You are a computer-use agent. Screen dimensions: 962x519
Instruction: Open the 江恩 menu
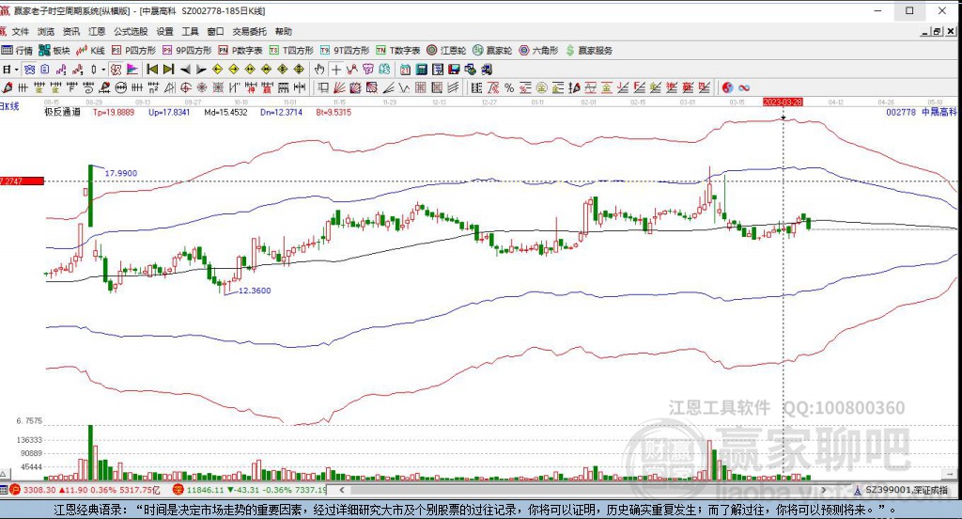(x=97, y=31)
